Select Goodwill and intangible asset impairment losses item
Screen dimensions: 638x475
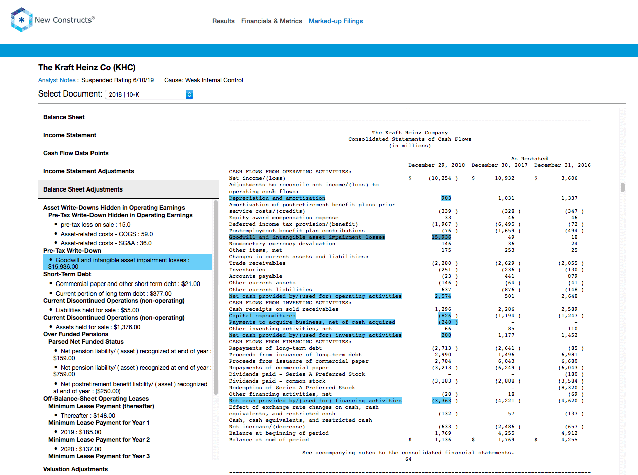[x=127, y=263]
